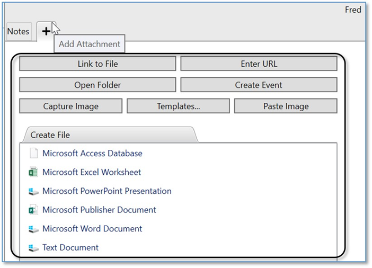Click the Paste Image button
The image size is (372, 268).
[x=286, y=106]
